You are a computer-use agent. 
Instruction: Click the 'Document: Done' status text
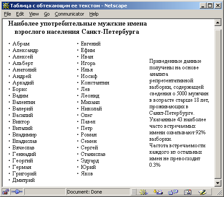(x=84, y=192)
